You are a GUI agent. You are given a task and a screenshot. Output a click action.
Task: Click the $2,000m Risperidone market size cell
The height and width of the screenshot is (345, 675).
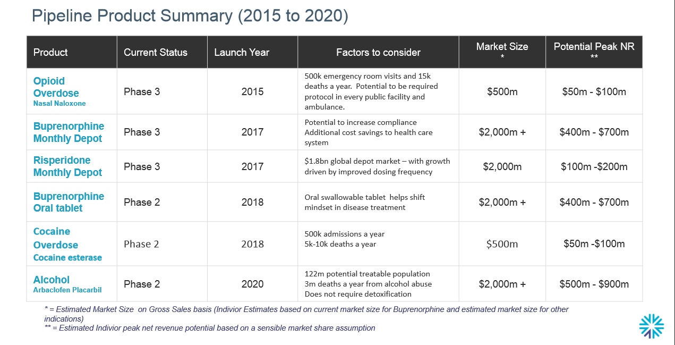coord(502,166)
